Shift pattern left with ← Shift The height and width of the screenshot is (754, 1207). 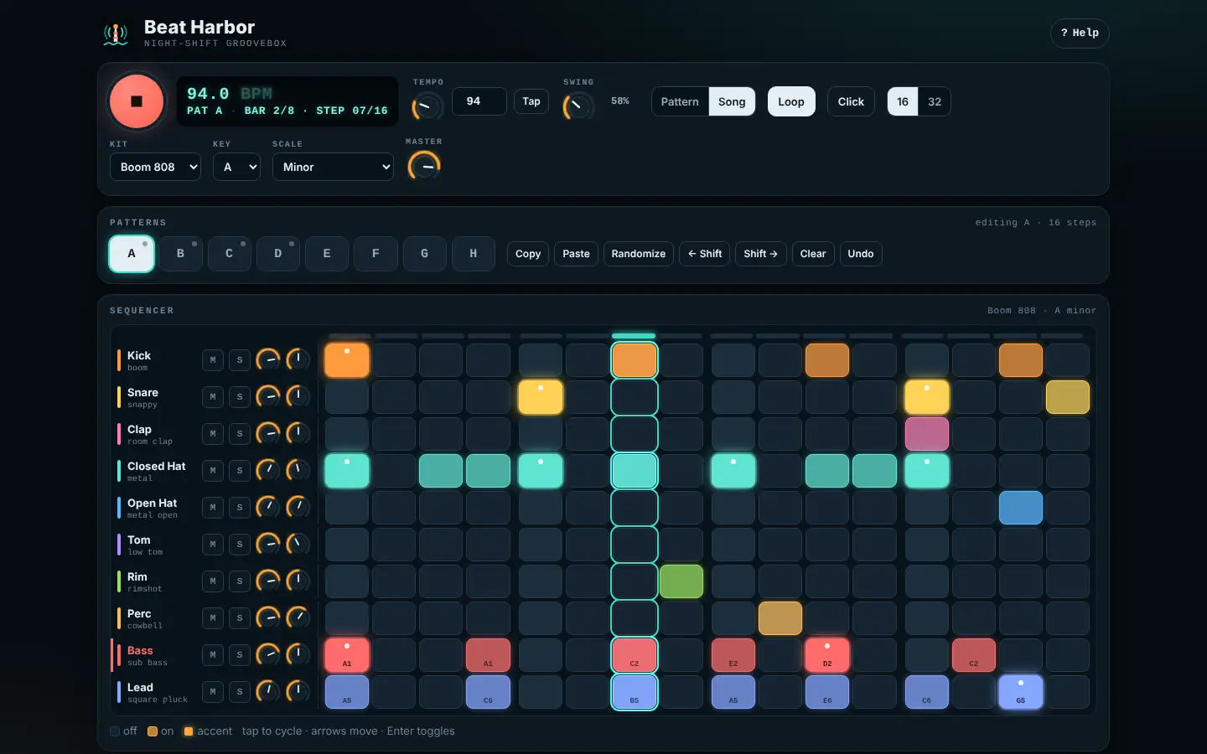[x=705, y=254]
